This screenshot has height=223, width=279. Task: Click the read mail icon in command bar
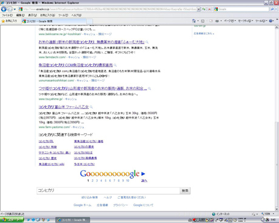[211, 21]
